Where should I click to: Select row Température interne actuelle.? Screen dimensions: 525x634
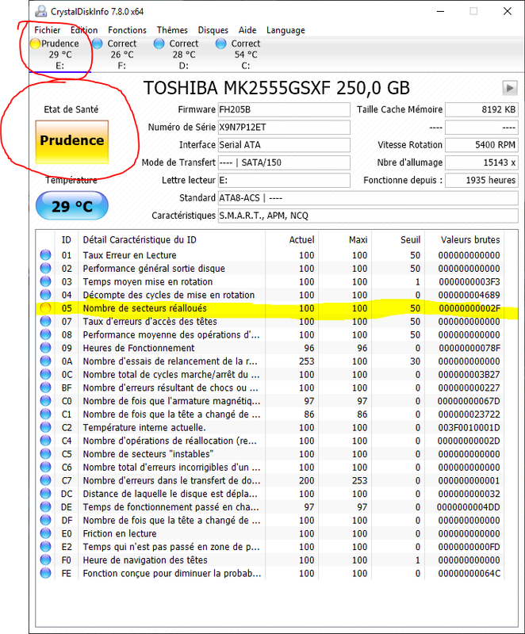click(270, 427)
